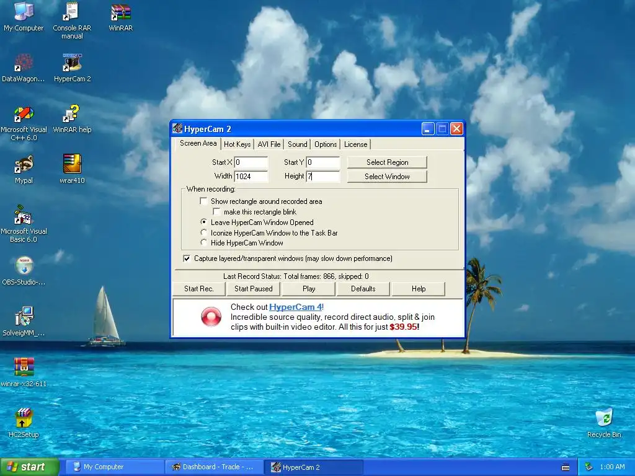Follow the HyperCam 4 link
The height and width of the screenshot is (476, 635).
pyautogui.click(x=296, y=307)
